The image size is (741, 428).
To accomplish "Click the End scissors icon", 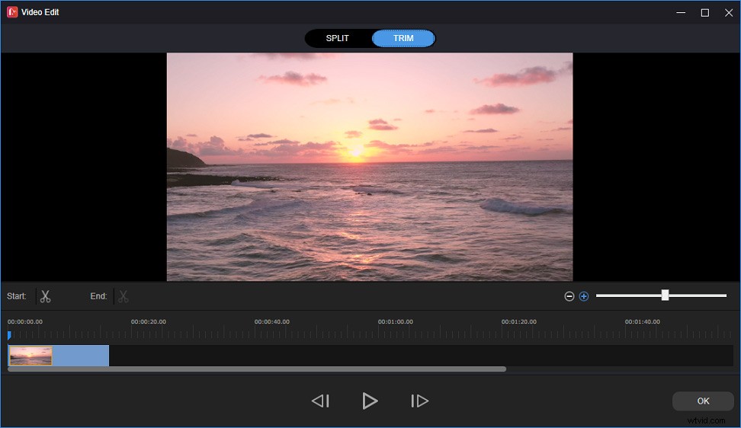I will (124, 296).
